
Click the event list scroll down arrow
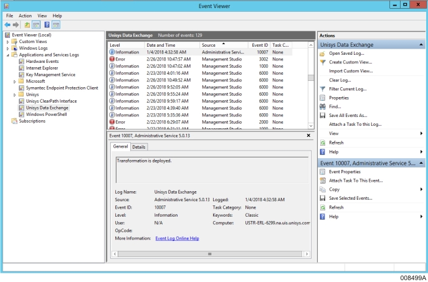tap(311, 126)
